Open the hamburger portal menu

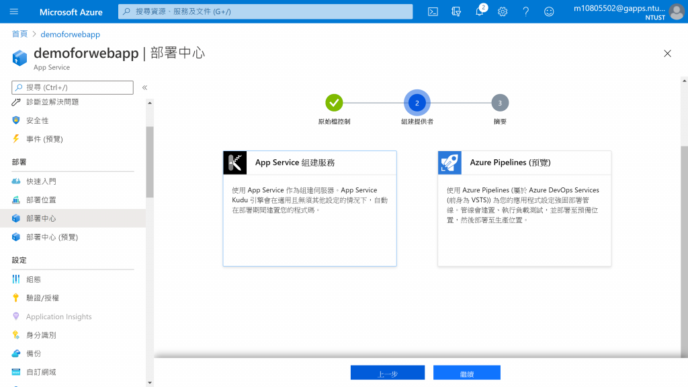(14, 12)
